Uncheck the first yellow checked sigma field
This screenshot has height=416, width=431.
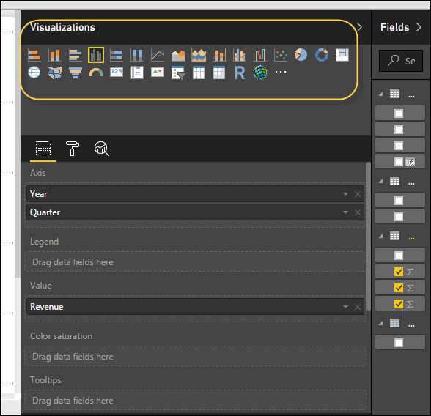point(399,272)
